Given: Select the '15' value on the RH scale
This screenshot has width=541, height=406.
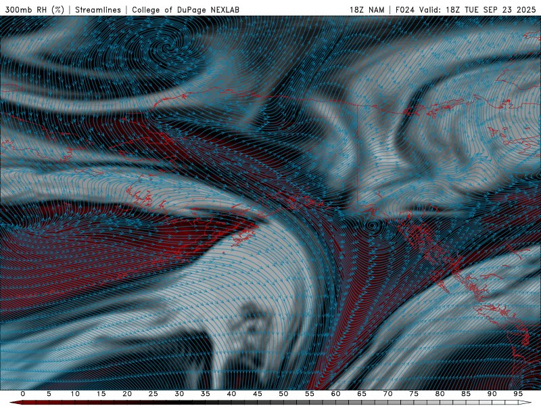Looking at the screenshot, I should (x=101, y=394).
